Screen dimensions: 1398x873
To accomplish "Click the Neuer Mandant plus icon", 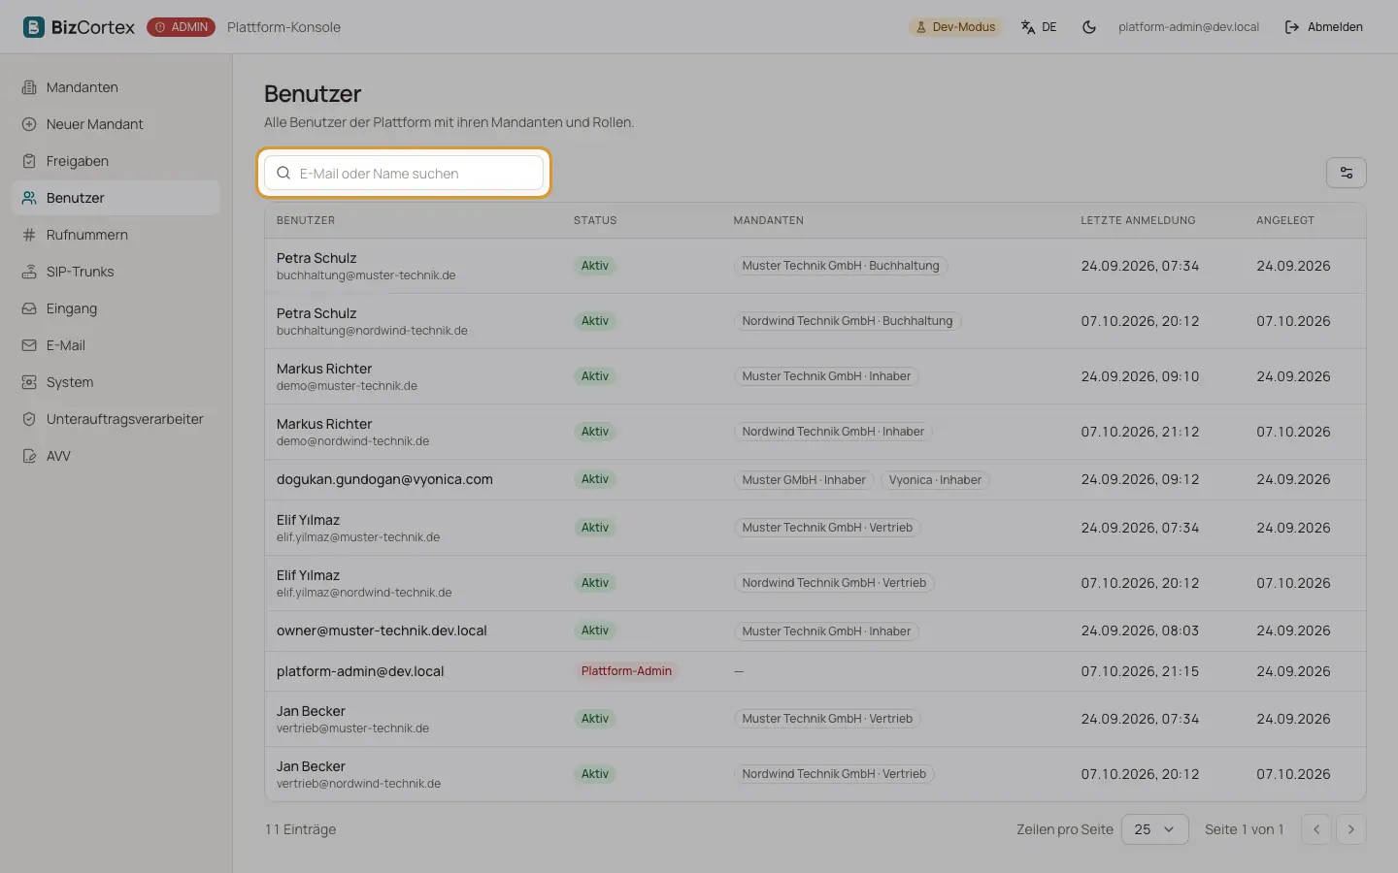I will point(29,124).
